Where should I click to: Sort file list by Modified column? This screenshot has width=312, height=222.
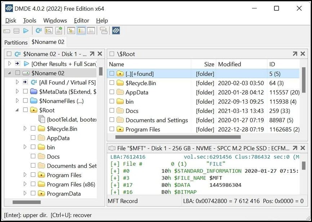(241, 64)
